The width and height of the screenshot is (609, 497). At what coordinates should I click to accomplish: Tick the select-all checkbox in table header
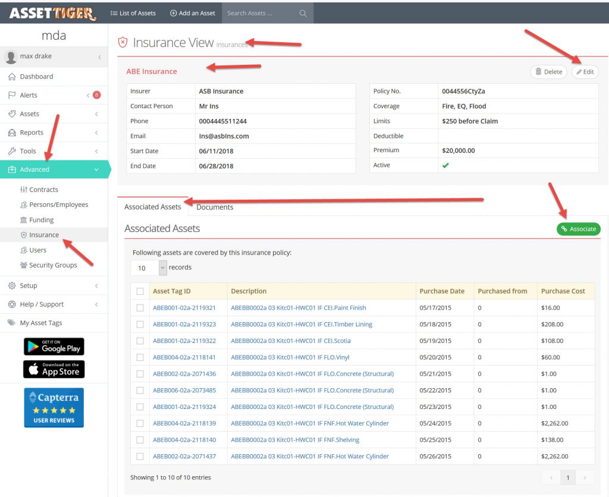tap(140, 291)
